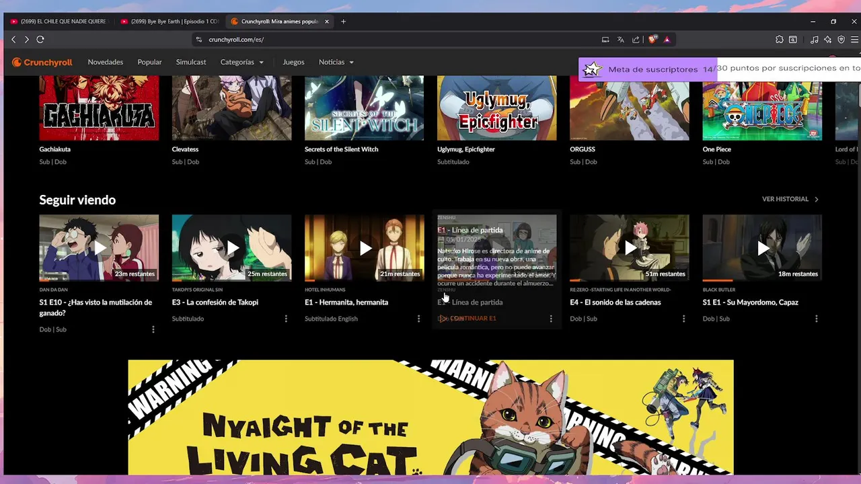Click the browser back arrow

(x=13, y=40)
